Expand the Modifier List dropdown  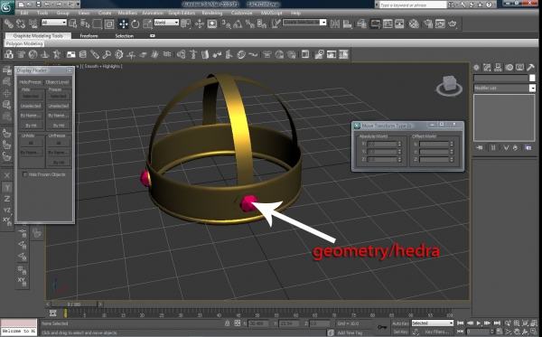(532, 89)
